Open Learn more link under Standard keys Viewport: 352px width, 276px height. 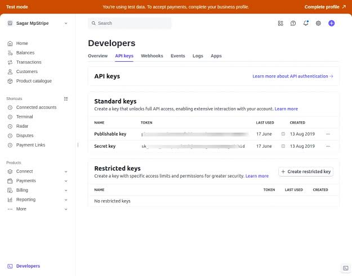(286, 109)
